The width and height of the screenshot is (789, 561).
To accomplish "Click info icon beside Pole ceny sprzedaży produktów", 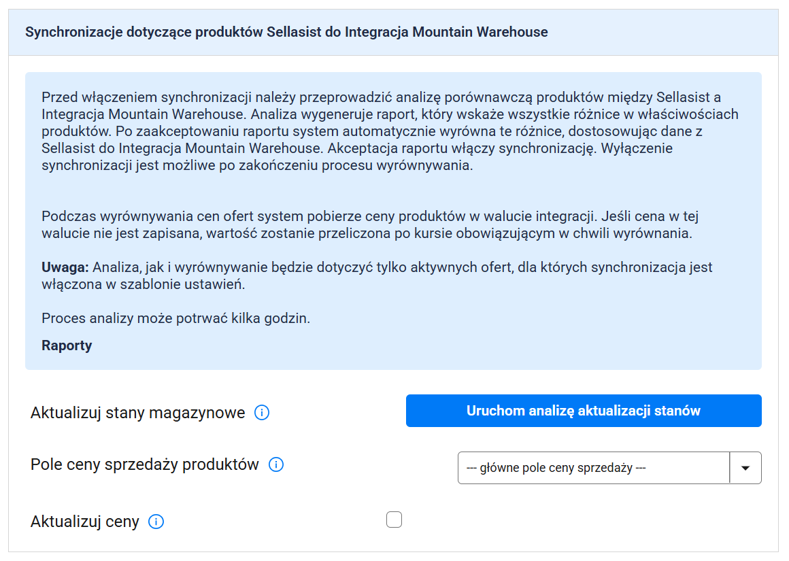I will click(x=276, y=465).
